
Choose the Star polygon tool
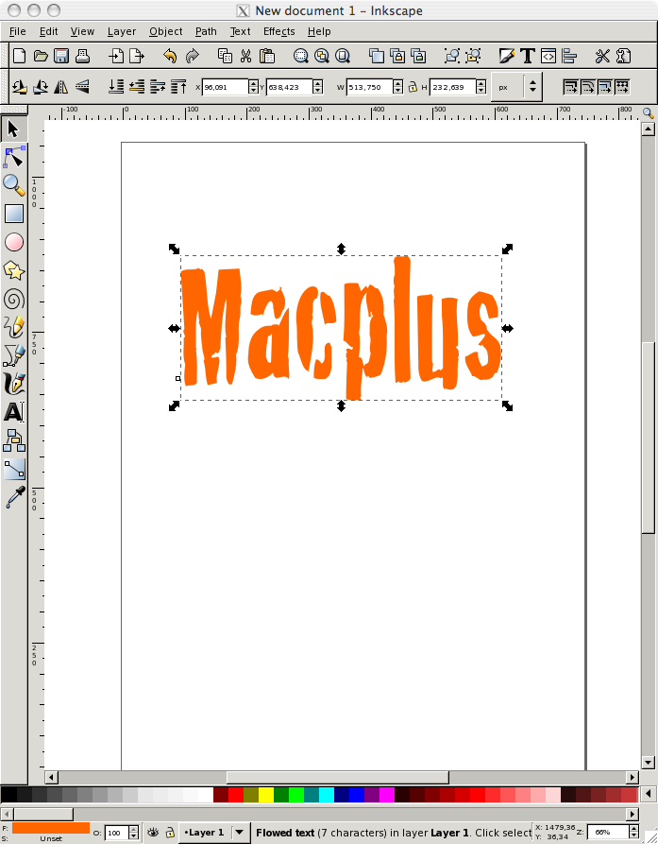tap(13, 271)
